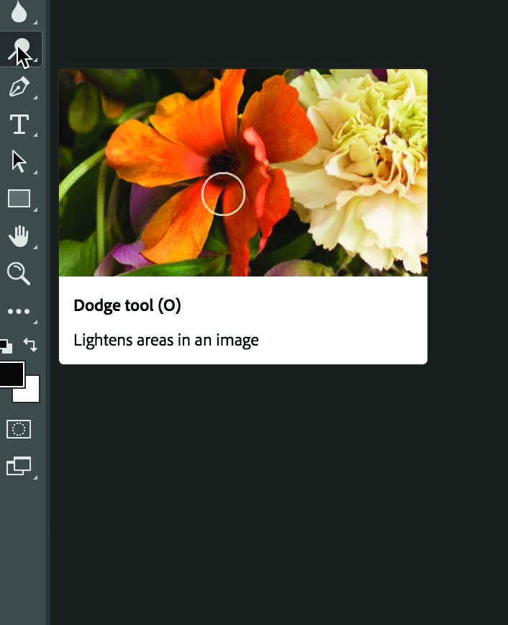Image resolution: width=508 pixels, height=625 pixels.
Task: Open the Edit Toolbar three-dots menu
Action: (19, 311)
